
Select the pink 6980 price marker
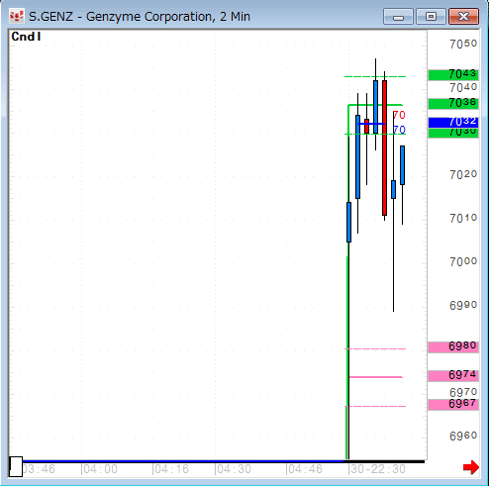coord(453,347)
